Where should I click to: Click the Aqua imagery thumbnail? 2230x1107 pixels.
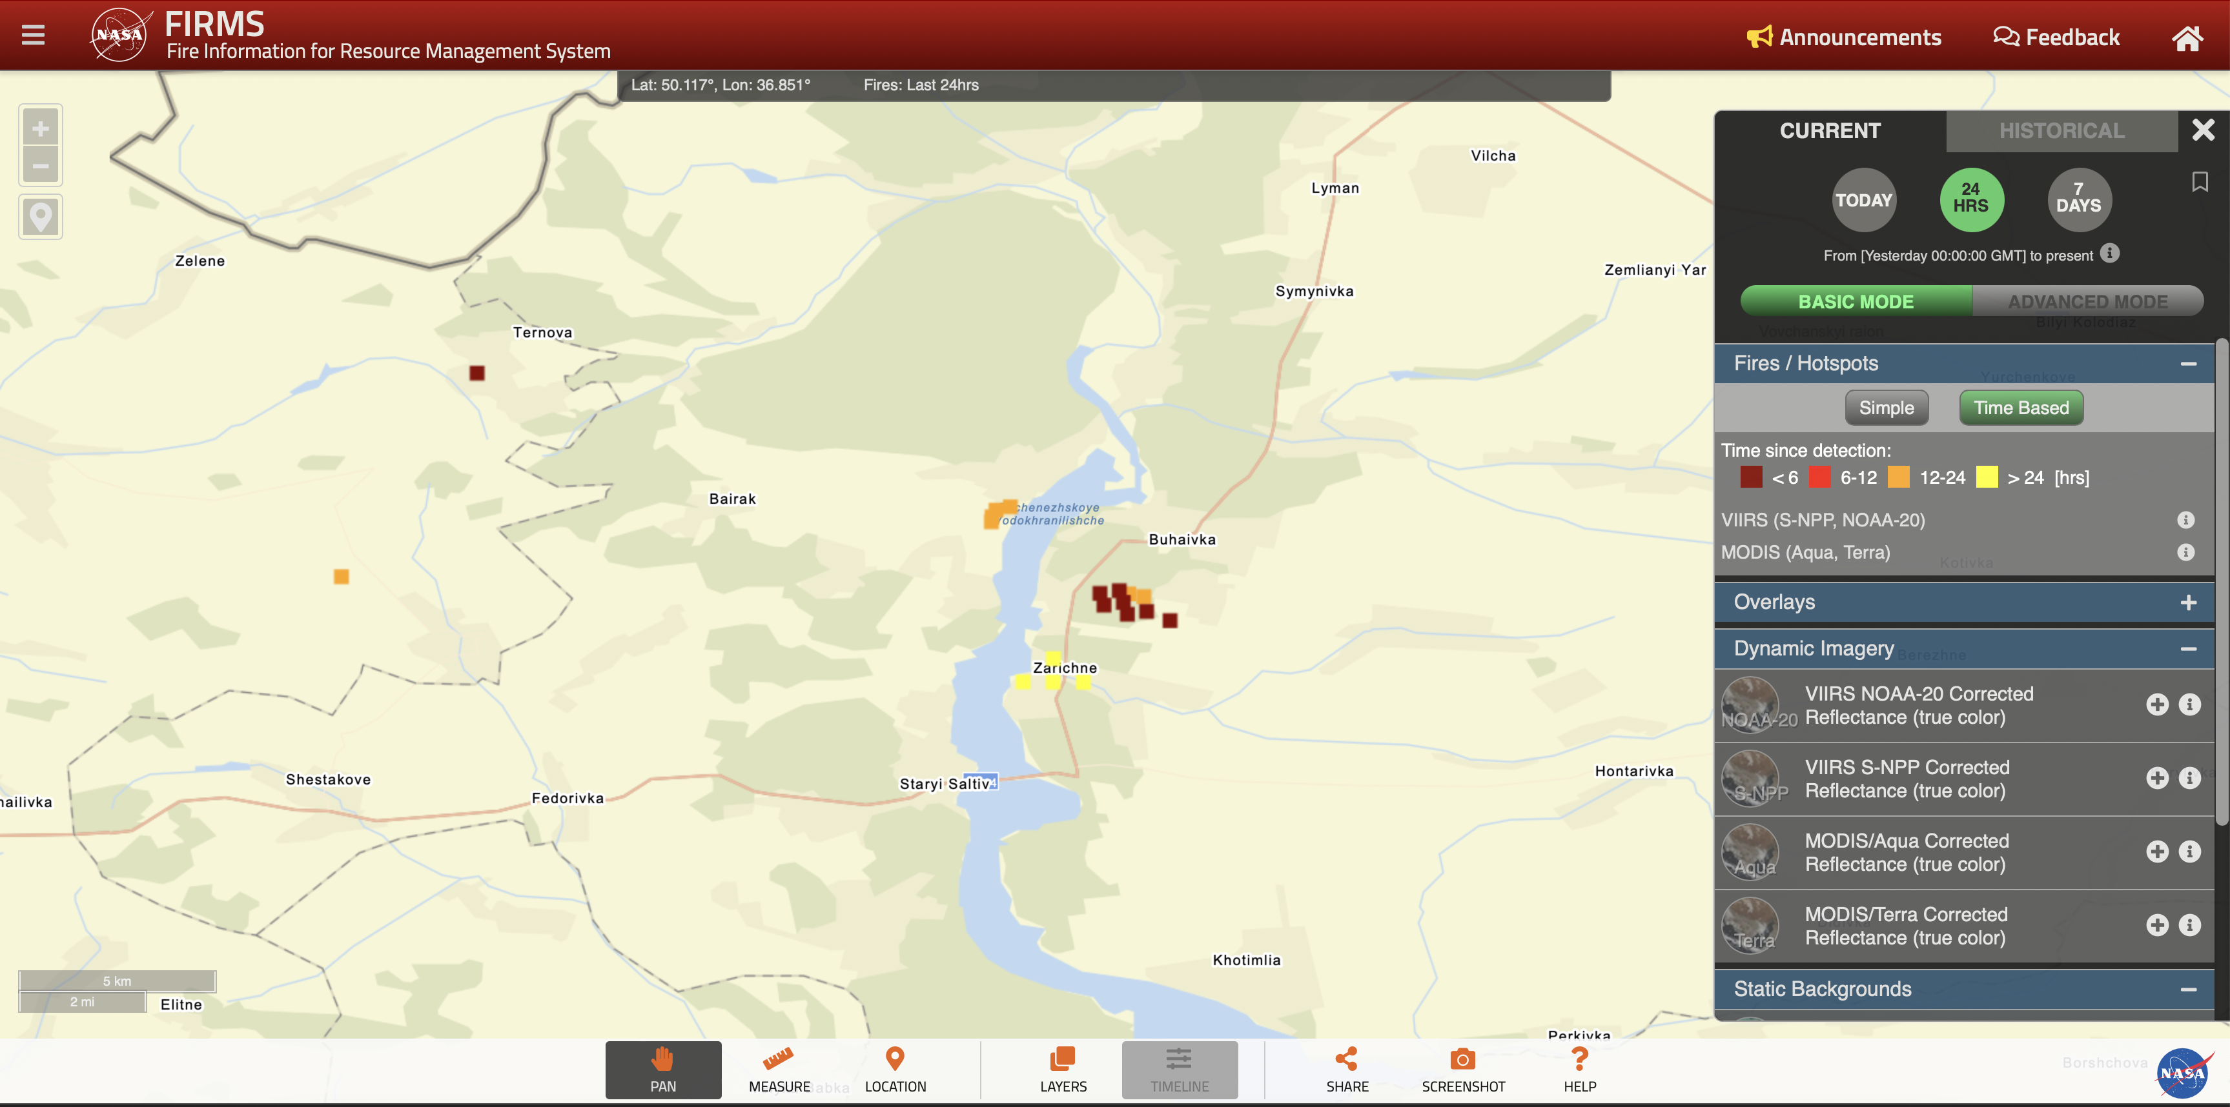click(x=1750, y=852)
